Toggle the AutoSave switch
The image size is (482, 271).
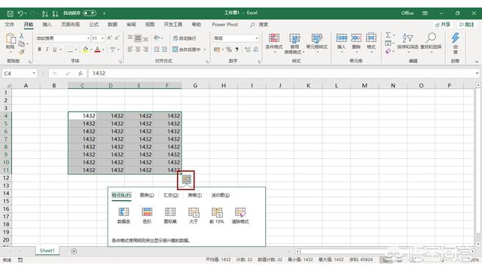pos(90,14)
